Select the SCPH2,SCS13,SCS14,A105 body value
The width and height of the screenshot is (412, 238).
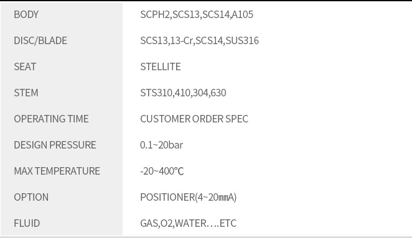point(197,14)
